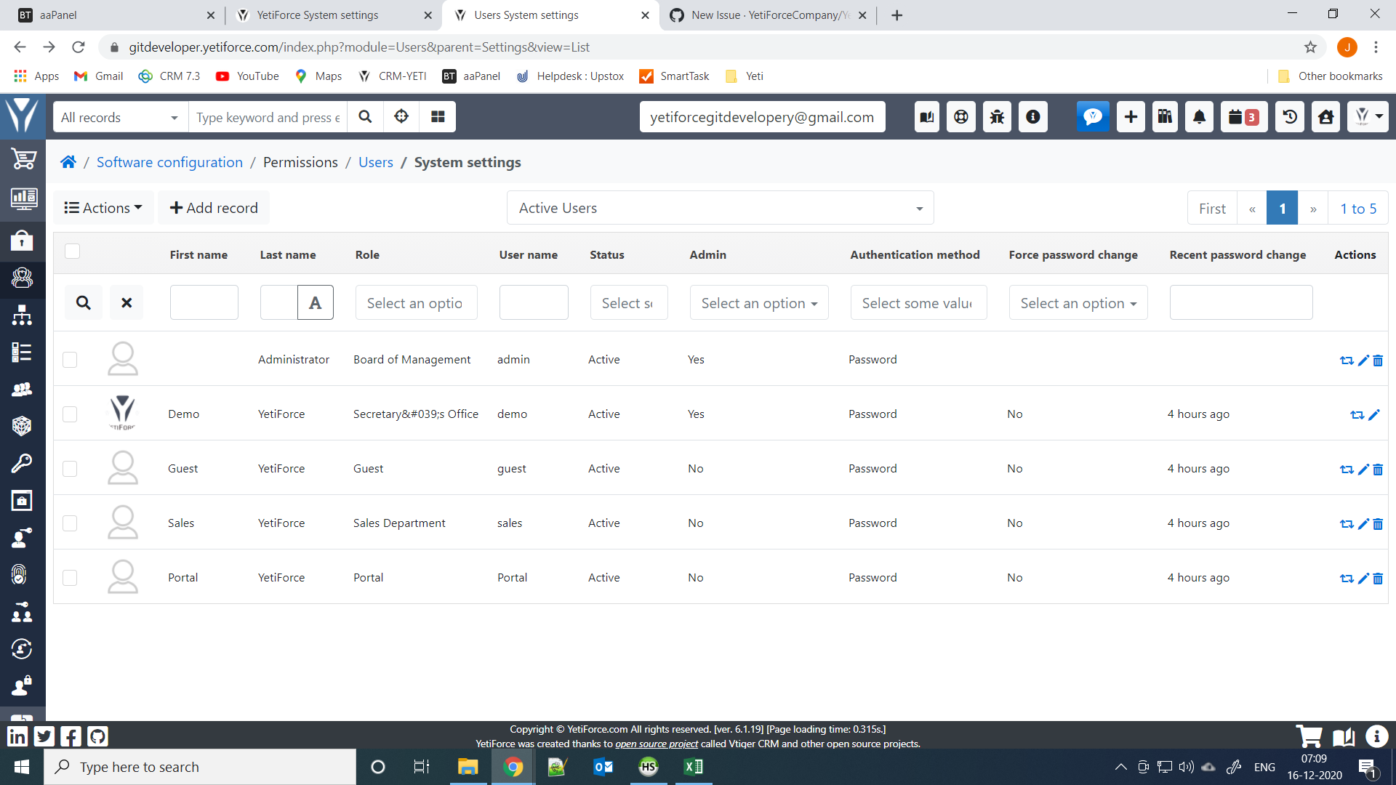Click the Add record button
This screenshot has width=1396, height=785.
(x=214, y=208)
